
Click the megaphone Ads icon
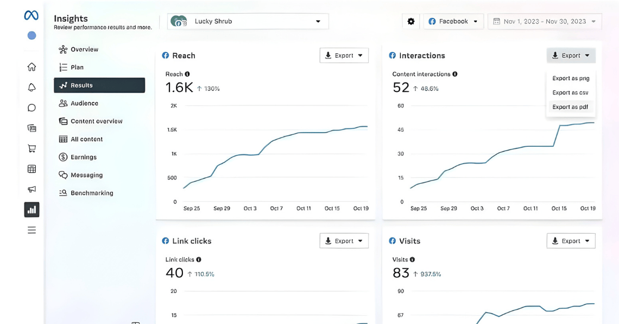coord(31,189)
